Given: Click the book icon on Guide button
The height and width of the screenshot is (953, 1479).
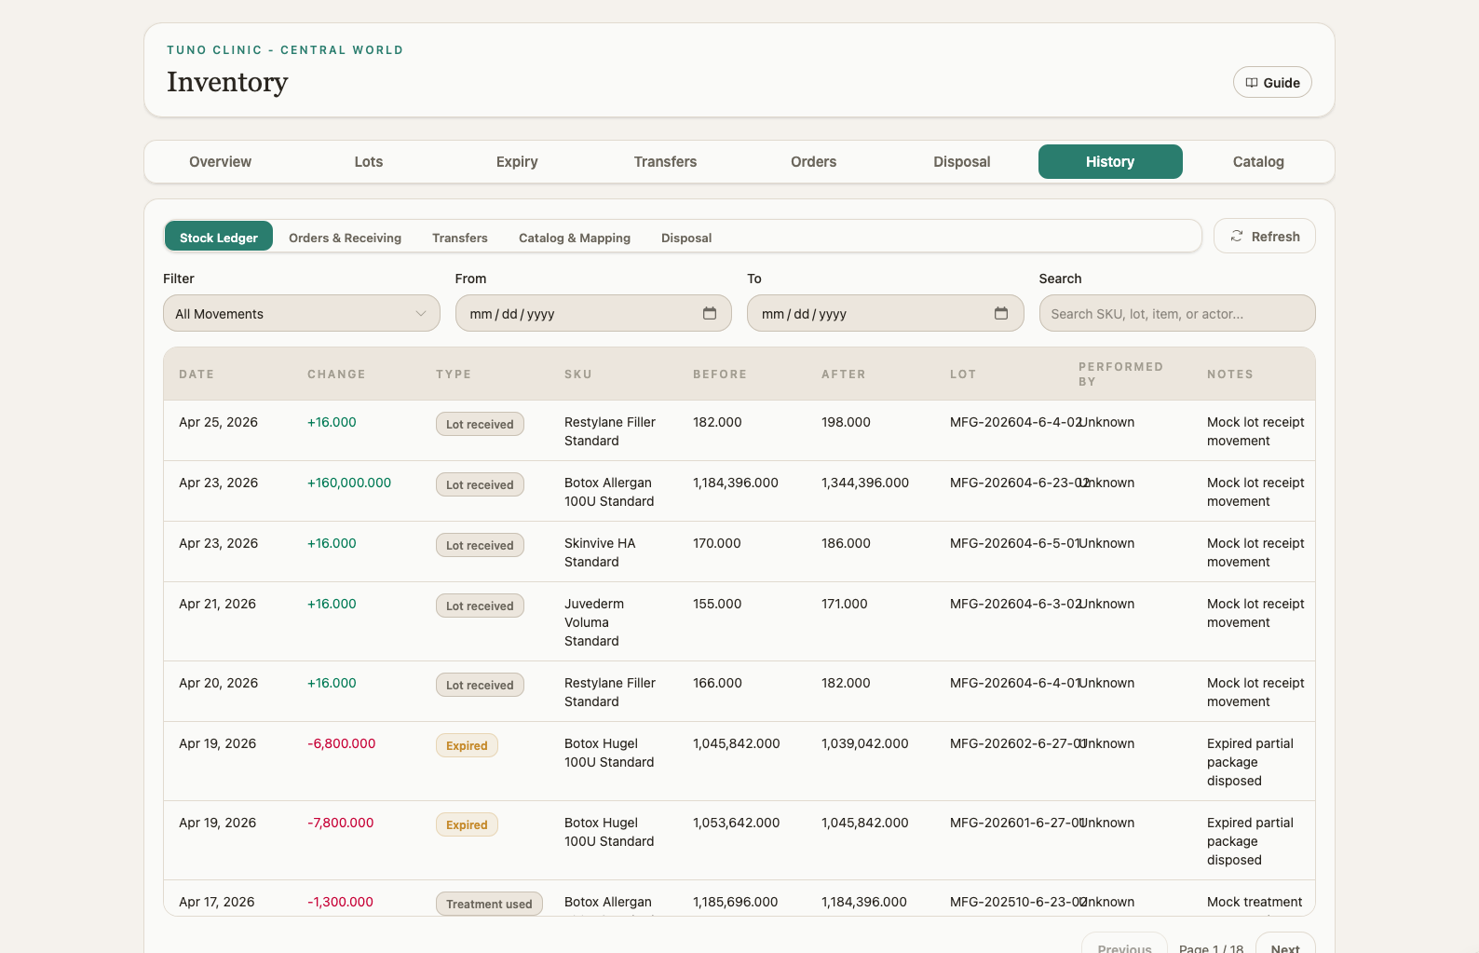Looking at the screenshot, I should [1252, 83].
